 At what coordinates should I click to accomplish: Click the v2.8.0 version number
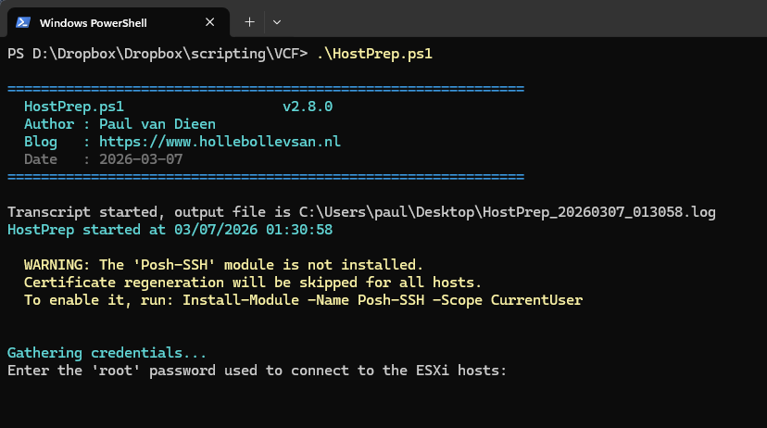tap(308, 107)
